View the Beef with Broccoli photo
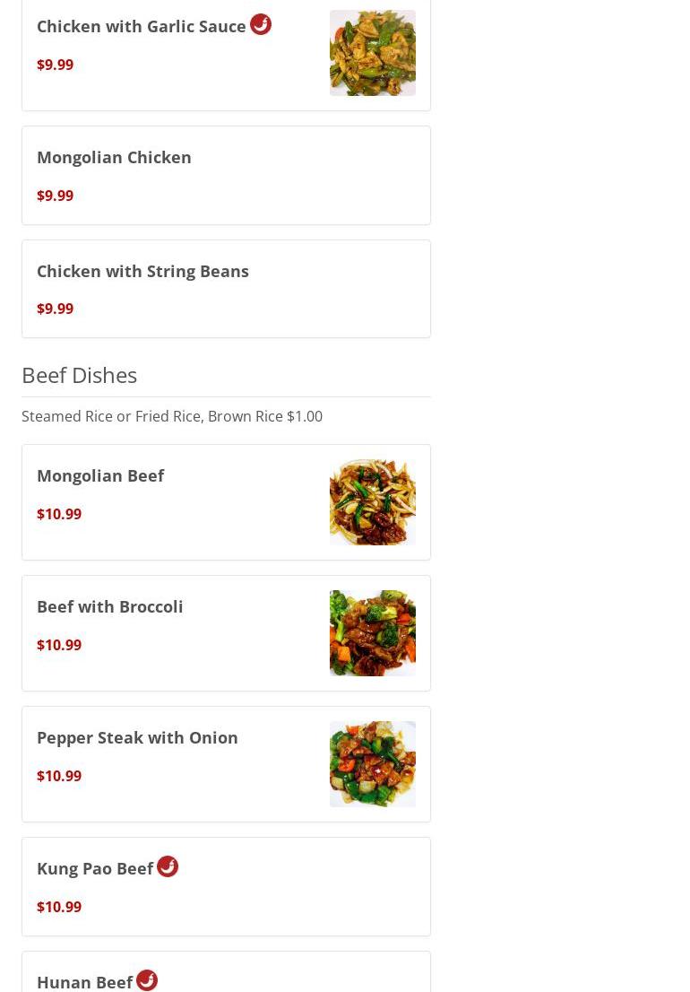 (x=373, y=633)
